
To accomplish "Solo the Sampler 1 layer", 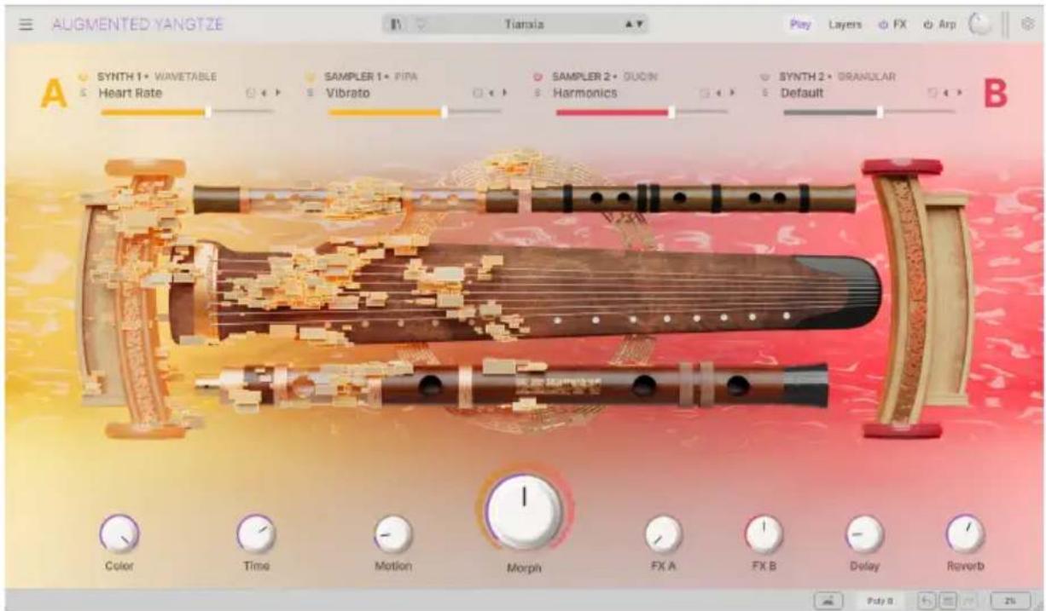I will (x=311, y=93).
